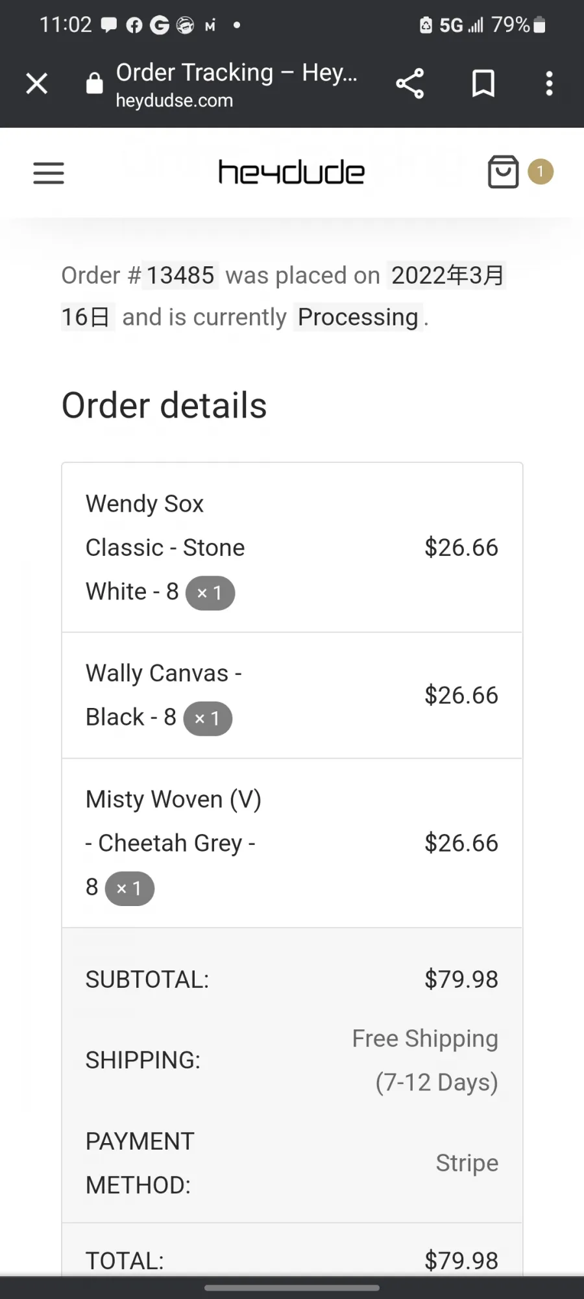Tap order number 13485

click(x=180, y=275)
